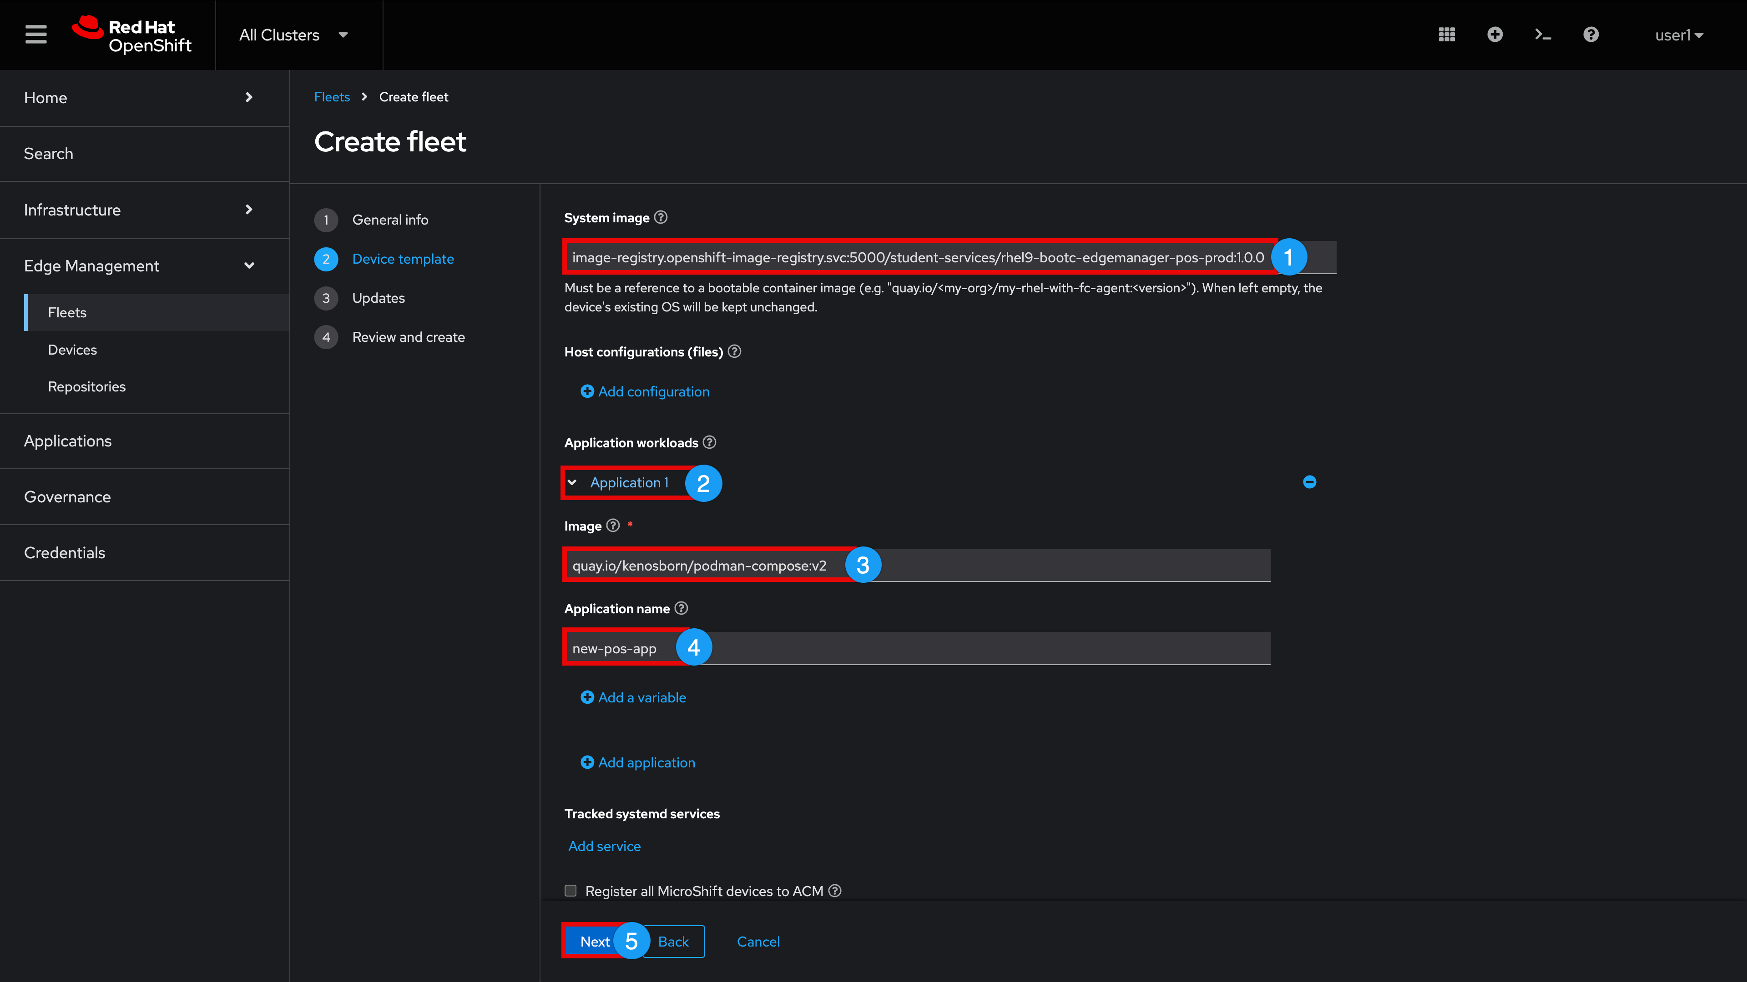Show Image field help icon
This screenshot has width=1747, height=982.
[x=613, y=526]
